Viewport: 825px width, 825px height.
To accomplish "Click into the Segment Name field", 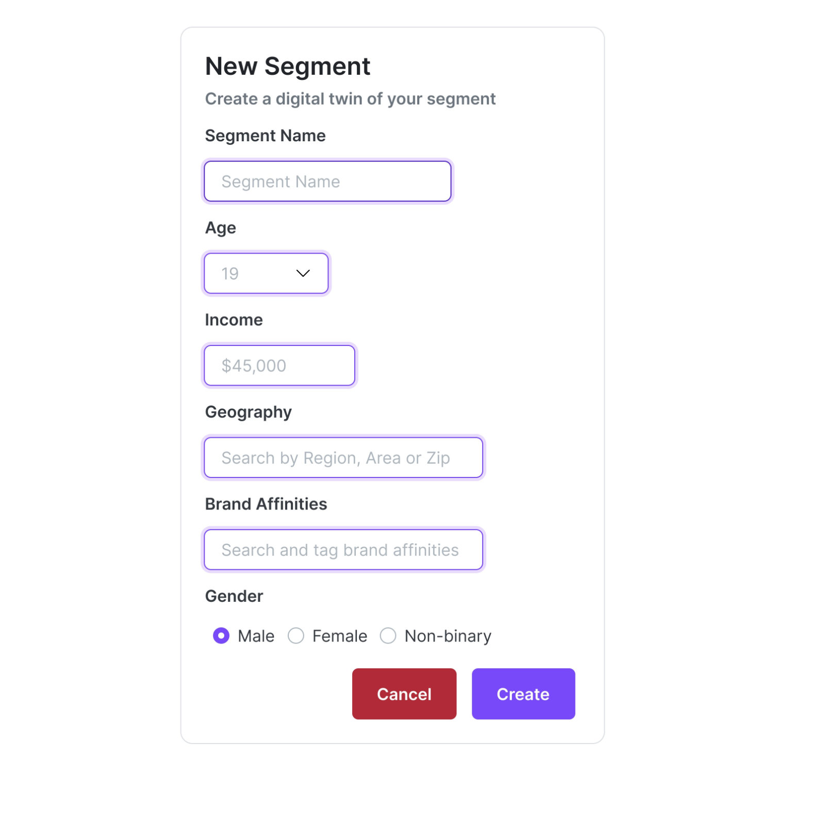I will [327, 181].
